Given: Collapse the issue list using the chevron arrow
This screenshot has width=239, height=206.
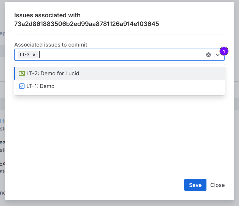Looking at the screenshot, I should 218,55.
